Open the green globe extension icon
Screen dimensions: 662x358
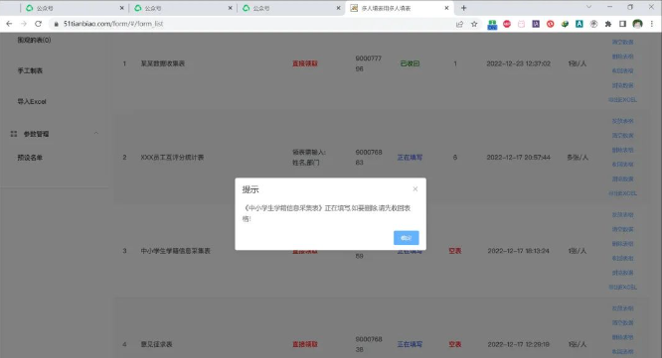tap(565, 24)
